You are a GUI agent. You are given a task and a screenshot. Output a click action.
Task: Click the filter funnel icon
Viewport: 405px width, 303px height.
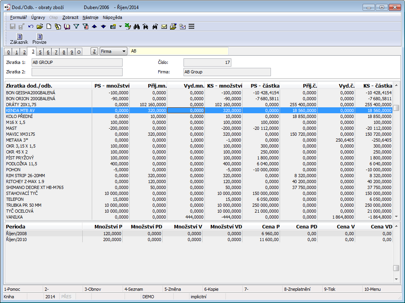[76, 26]
